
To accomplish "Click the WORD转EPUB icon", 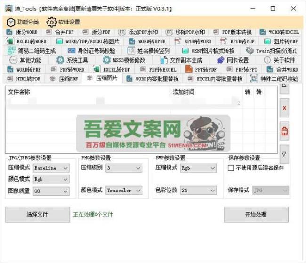I will (x=132, y=41).
